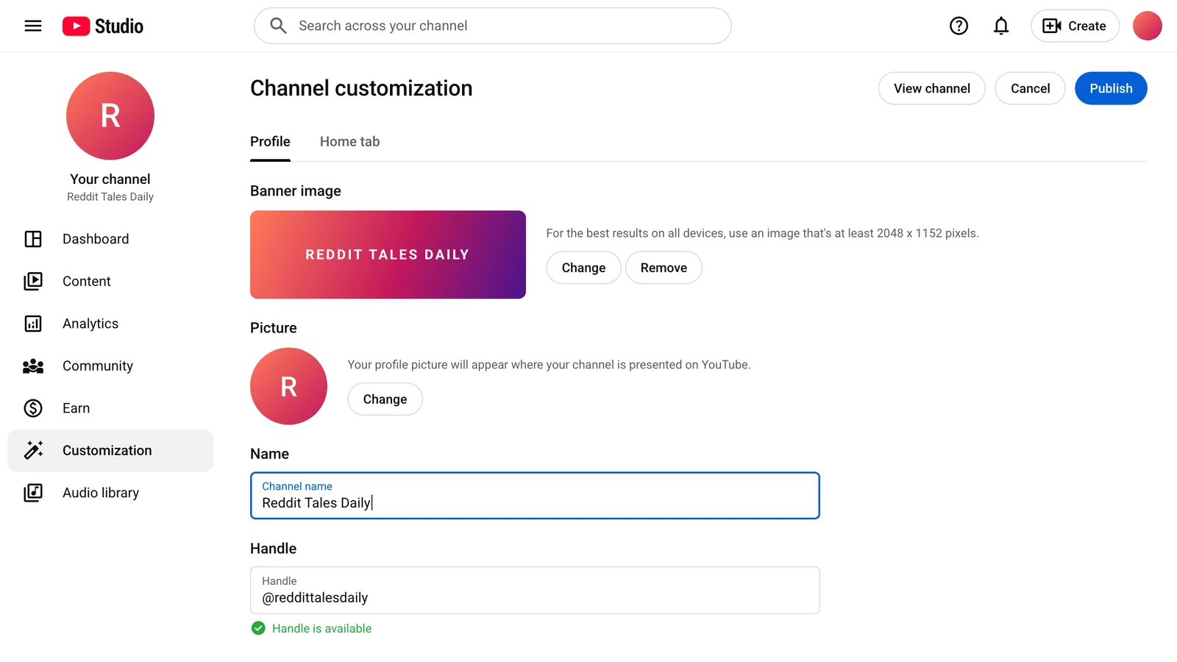
Task: Click the profile picture description text
Action: point(549,365)
